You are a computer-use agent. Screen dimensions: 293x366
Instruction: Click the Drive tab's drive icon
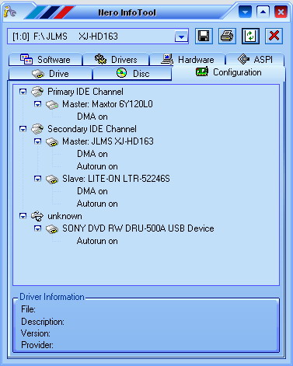click(x=38, y=74)
